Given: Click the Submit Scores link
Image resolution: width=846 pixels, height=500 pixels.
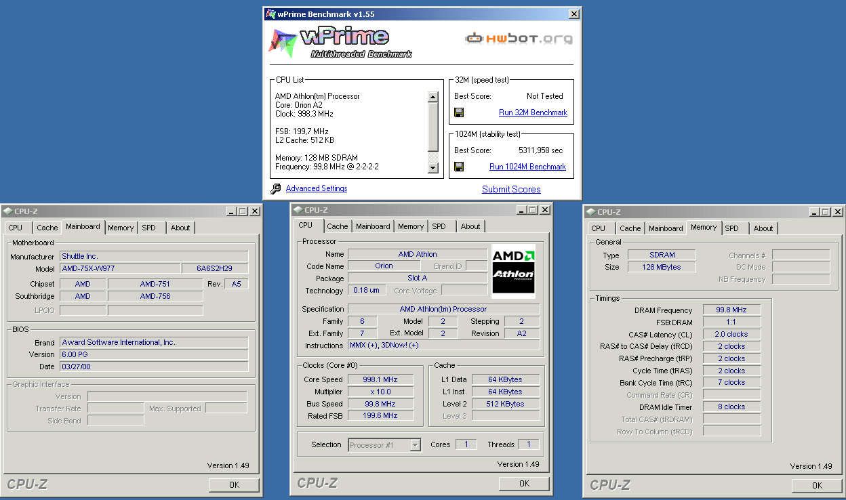Looking at the screenshot, I should point(511,189).
